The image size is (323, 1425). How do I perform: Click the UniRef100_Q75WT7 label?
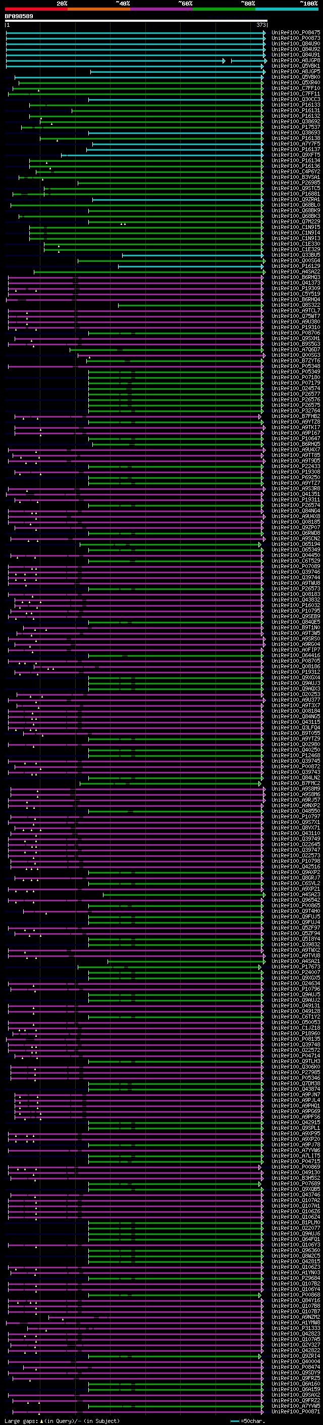(296, 316)
